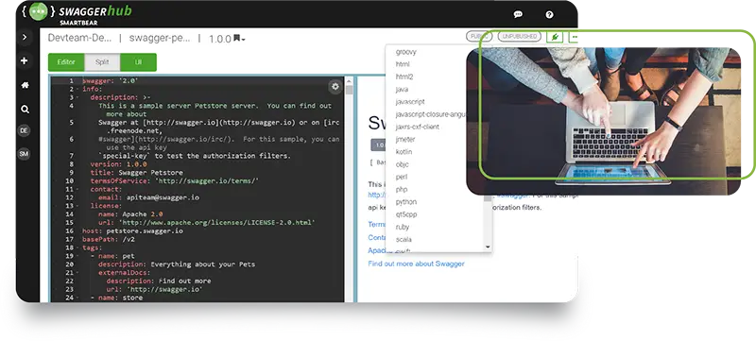Open search using the magnifier icon
Image resolution: width=756 pixels, height=341 pixels.
(x=25, y=110)
